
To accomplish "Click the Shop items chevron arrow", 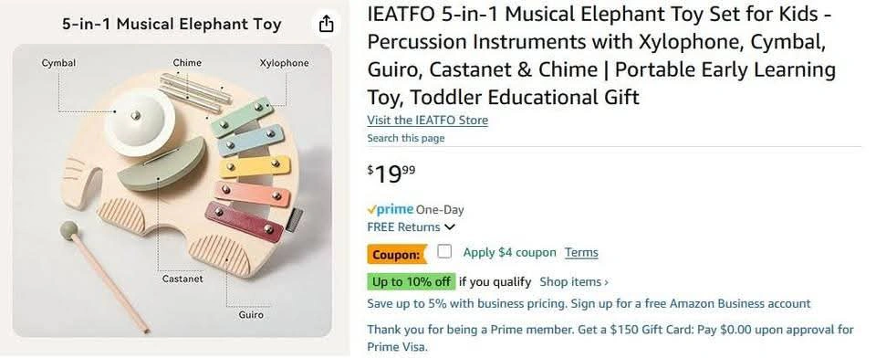I will 606,282.
